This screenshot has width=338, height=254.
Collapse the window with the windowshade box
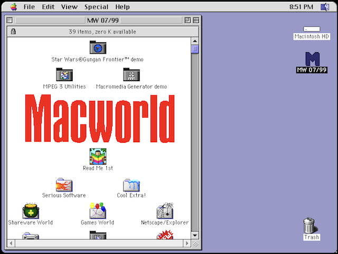[x=196, y=21]
